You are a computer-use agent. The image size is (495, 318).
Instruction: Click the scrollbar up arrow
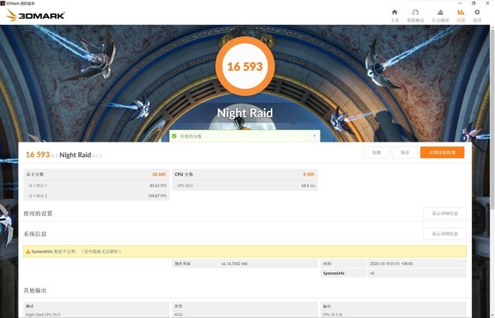pyautogui.click(x=493, y=28)
